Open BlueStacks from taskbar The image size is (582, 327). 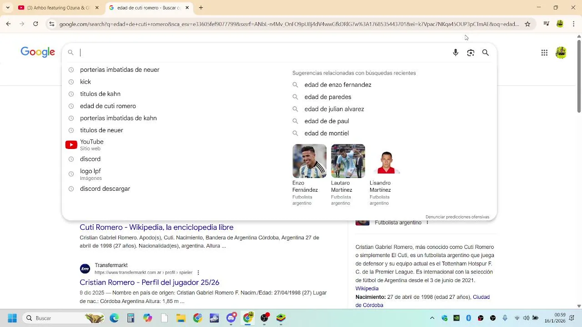point(281,318)
